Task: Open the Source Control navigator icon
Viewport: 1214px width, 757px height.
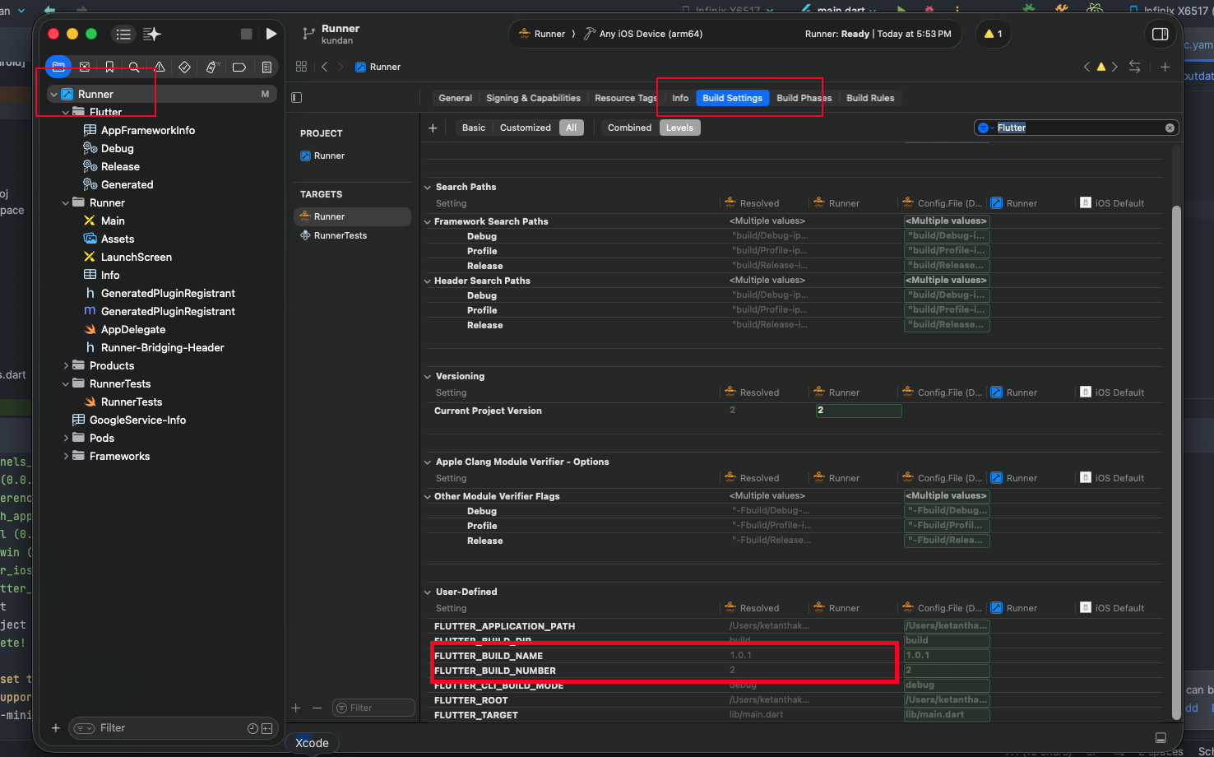Action: (84, 67)
